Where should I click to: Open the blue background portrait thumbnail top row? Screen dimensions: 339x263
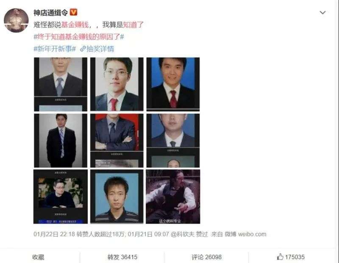tap(173, 84)
